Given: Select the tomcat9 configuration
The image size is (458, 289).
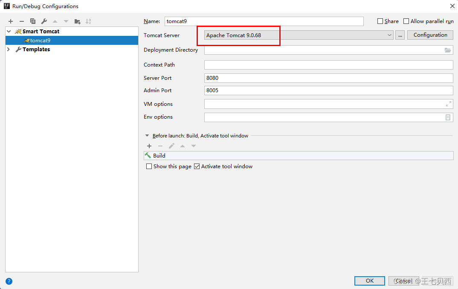Looking at the screenshot, I should [x=72, y=41].
